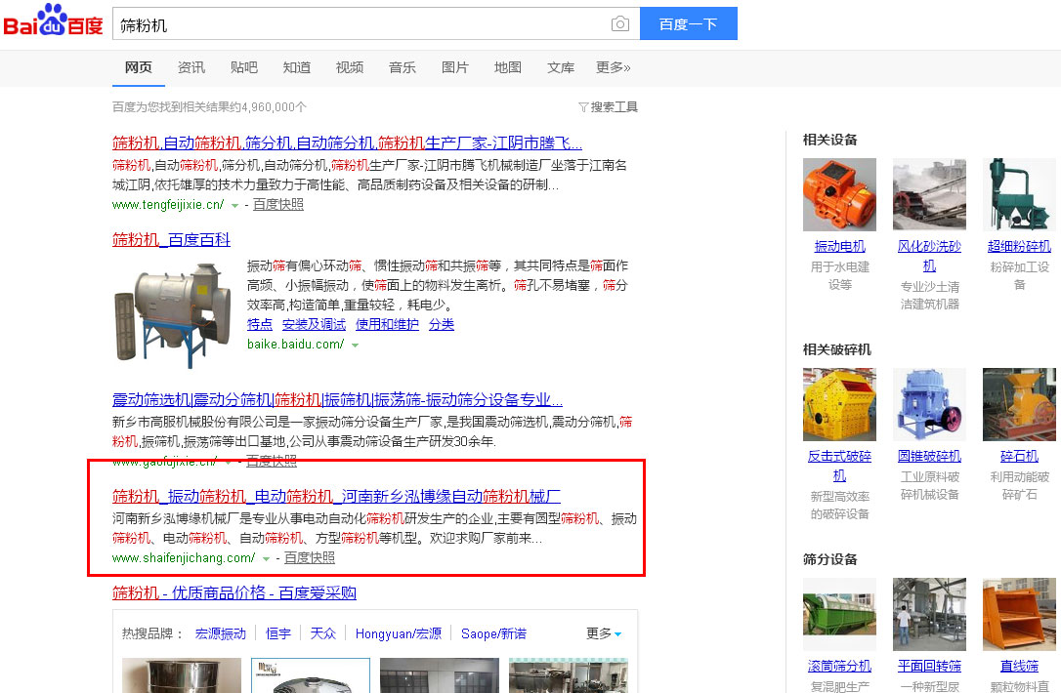This screenshot has width=1061, height=693.
Task: Expand dropdown arrow next to tengfeijixie.cn URL
Action: point(234,206)
